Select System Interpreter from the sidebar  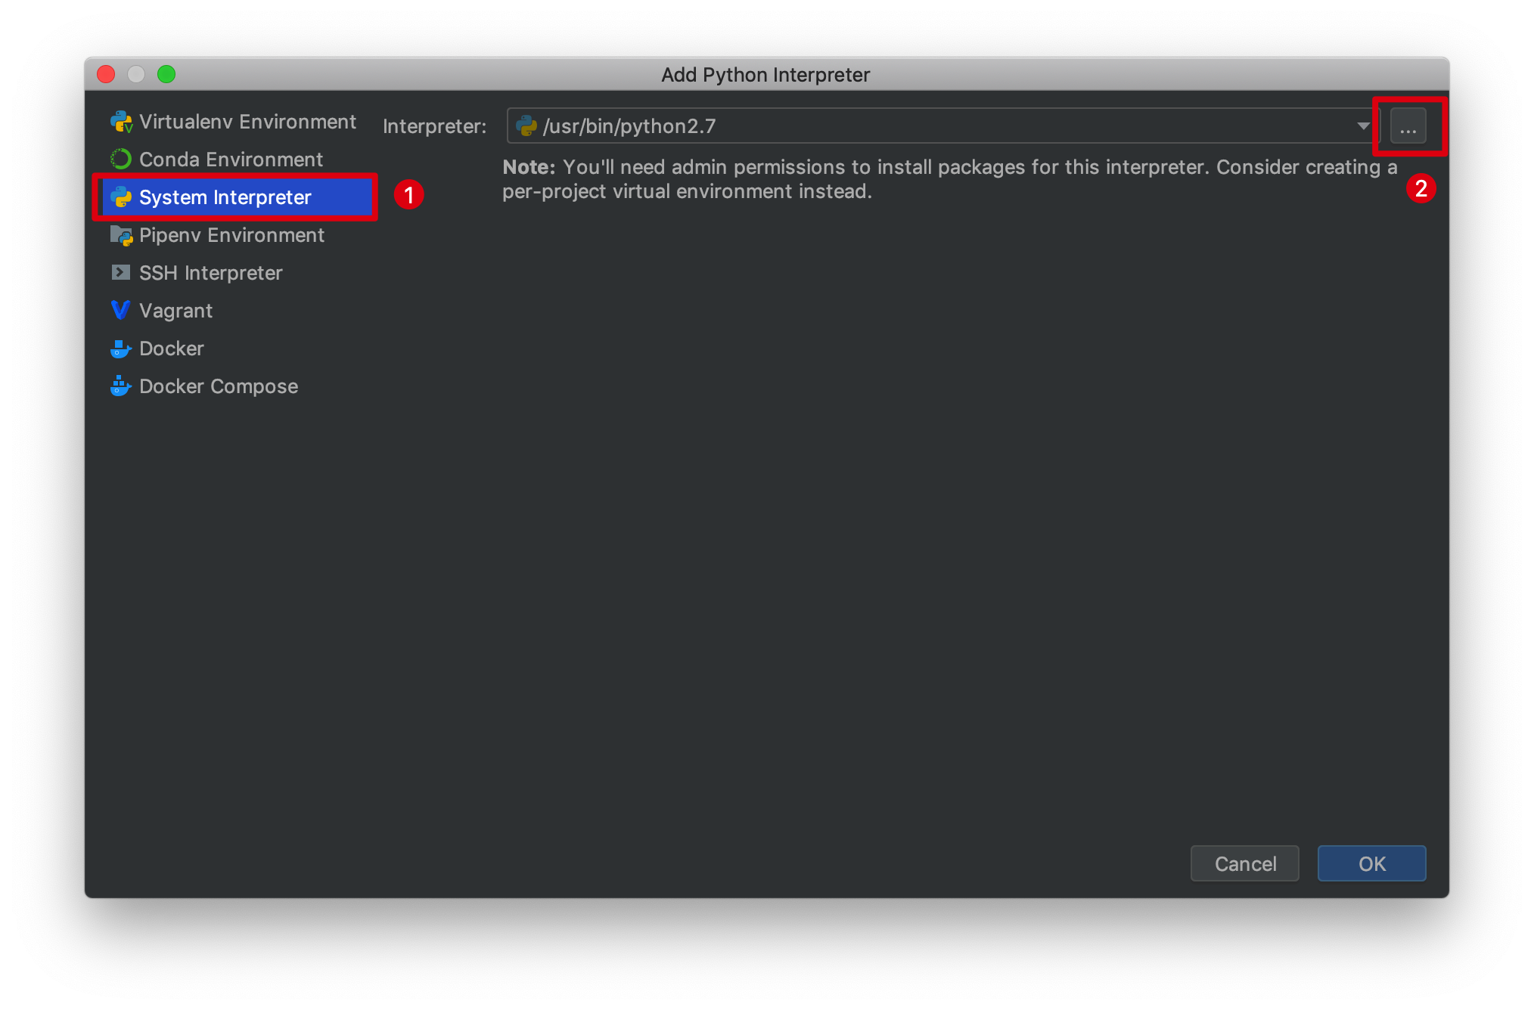(x=223, y=197)
